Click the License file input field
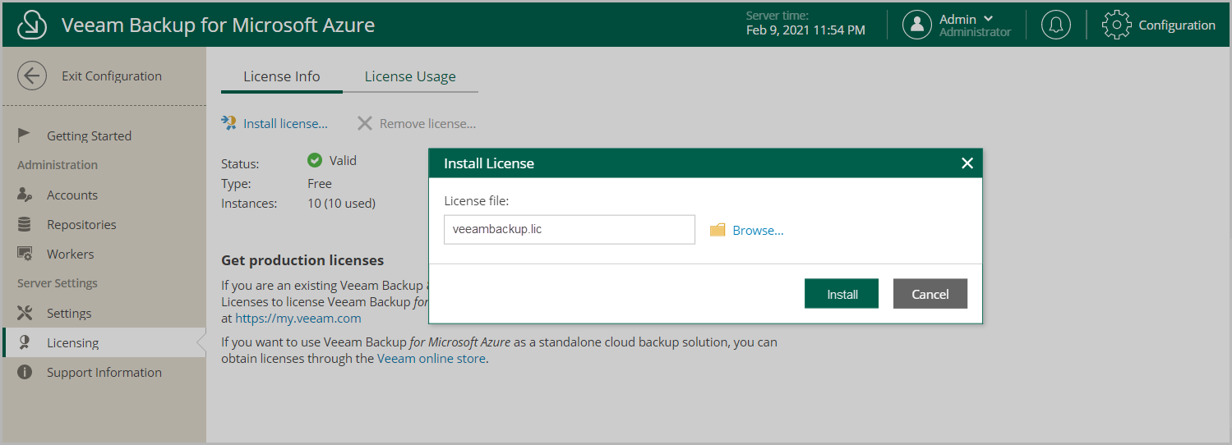Screen dimensions: 1232x445 pos(570,230)
